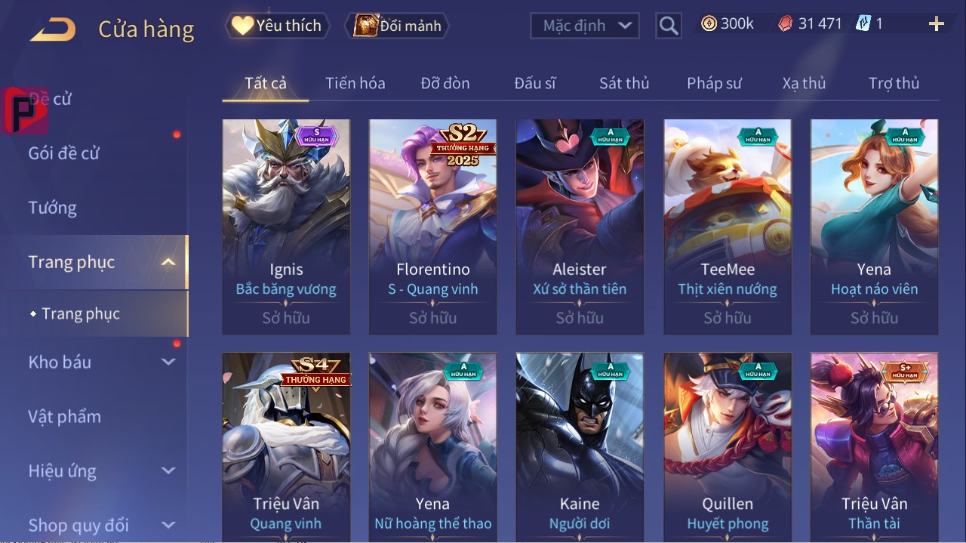Switch to the Pháp sư tab
The height and width of the screenshot is (543, 966).
point(714,83)
